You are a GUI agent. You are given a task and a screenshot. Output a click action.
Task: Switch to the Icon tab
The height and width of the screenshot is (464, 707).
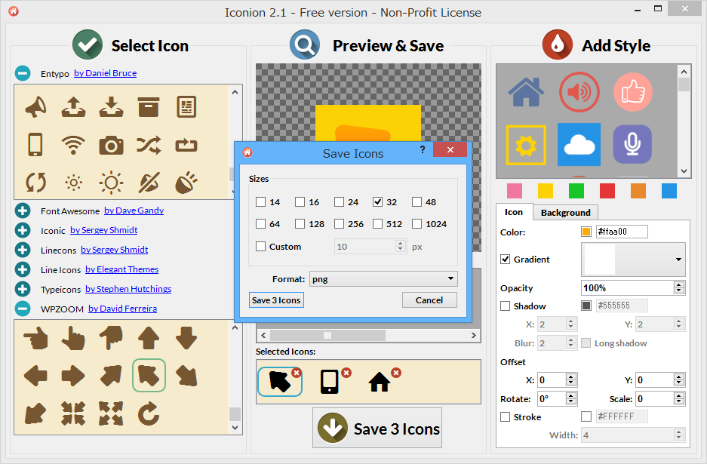click(514, 212)
